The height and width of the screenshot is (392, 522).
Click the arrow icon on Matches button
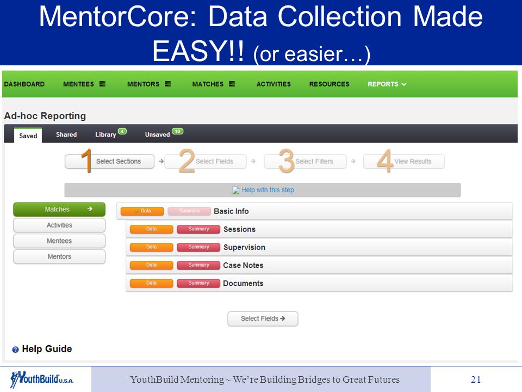(x=90, y=209)
